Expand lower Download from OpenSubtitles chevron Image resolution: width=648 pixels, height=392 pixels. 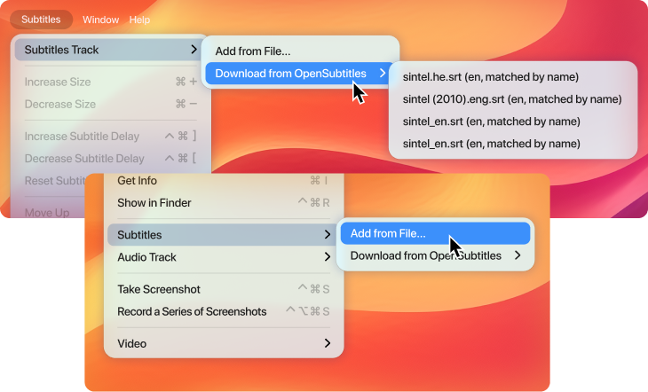(518, 255)
